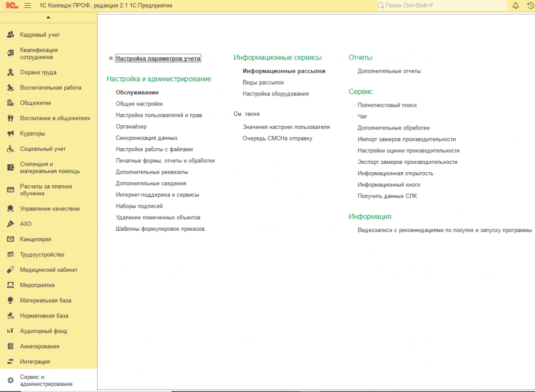This screenshot has width=535, height=392.
Task: Click the Стипендия wallet icon
Action: point(10,168)
